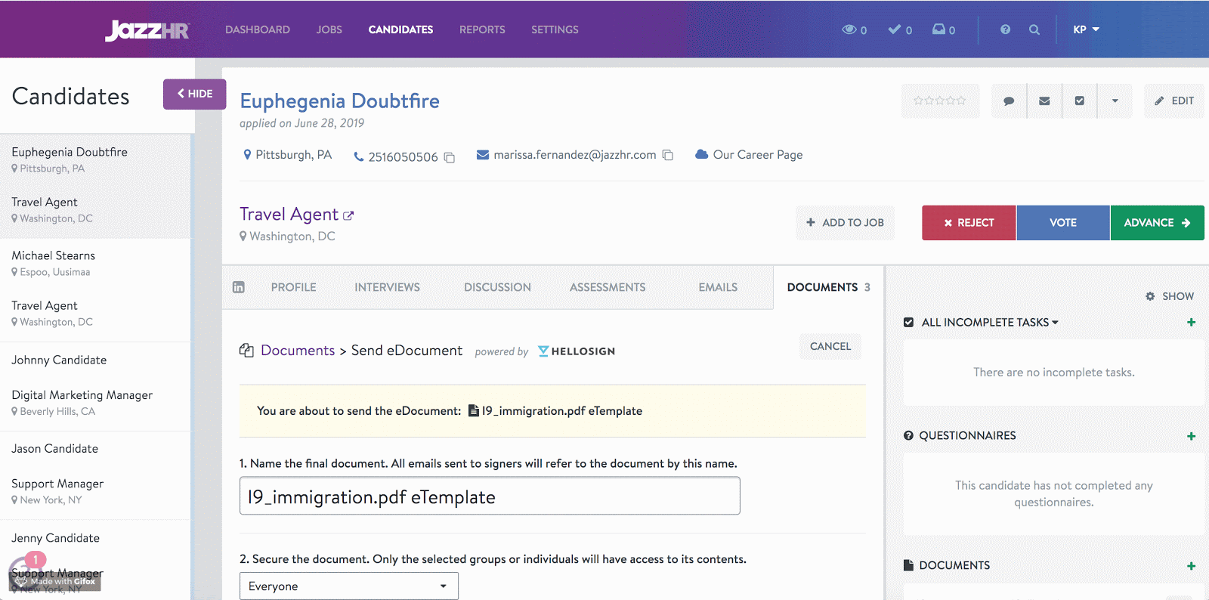
Task: Switch to the ASSESSMENTS tab
Action: (608, 287)
